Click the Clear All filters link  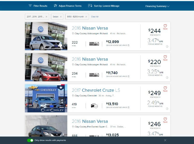(x=95, y=17)
